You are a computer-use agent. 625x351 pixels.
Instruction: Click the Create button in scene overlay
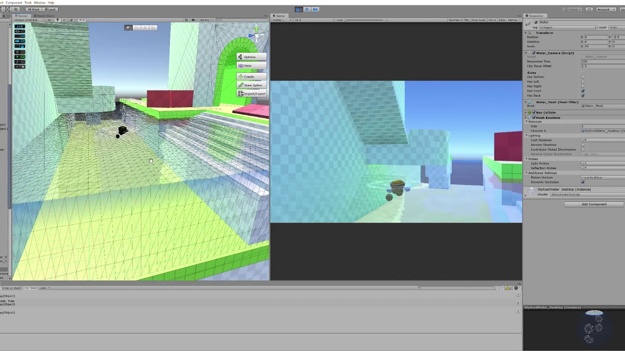251,77
